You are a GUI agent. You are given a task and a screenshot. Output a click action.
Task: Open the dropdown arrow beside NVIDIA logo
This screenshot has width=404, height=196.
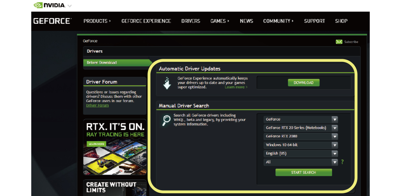point(70,6)
